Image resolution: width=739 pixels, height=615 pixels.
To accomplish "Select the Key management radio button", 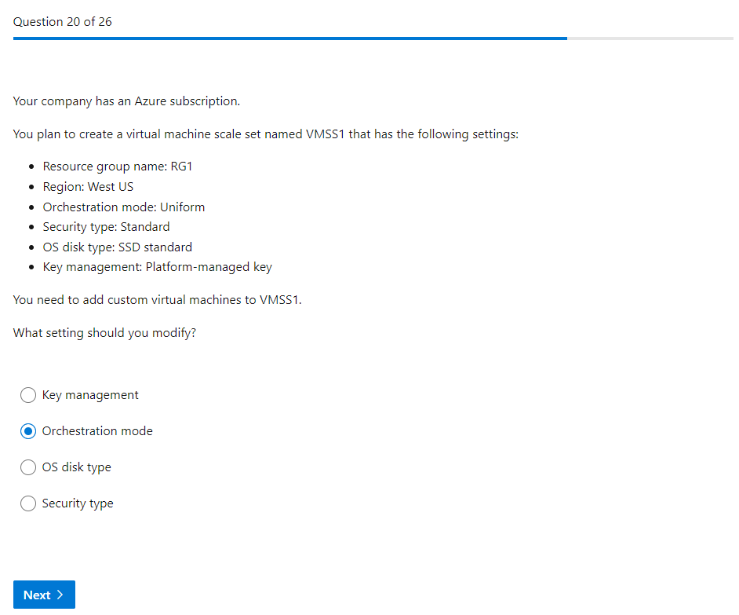I will pyautogui.click(x=28, y=395).
